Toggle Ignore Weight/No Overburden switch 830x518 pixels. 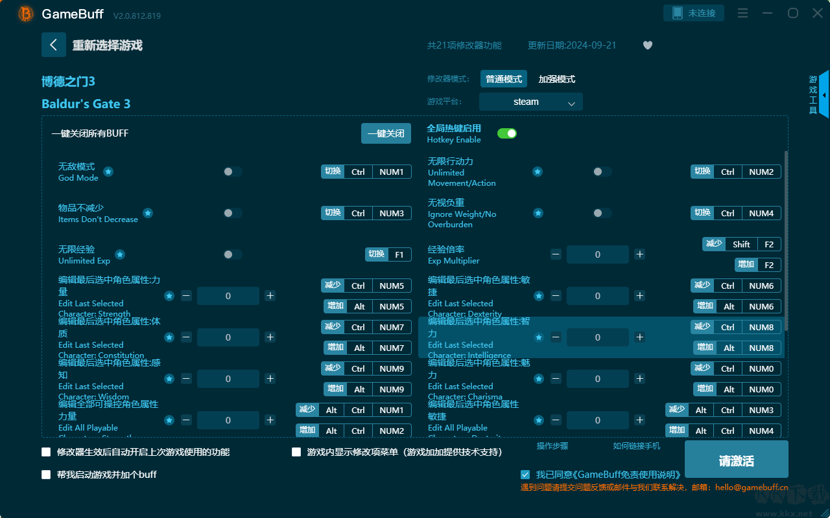tap(602, 213)
